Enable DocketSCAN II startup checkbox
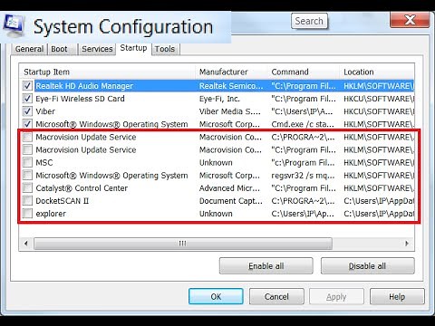435x326 pixels. [x=27, y=200]
